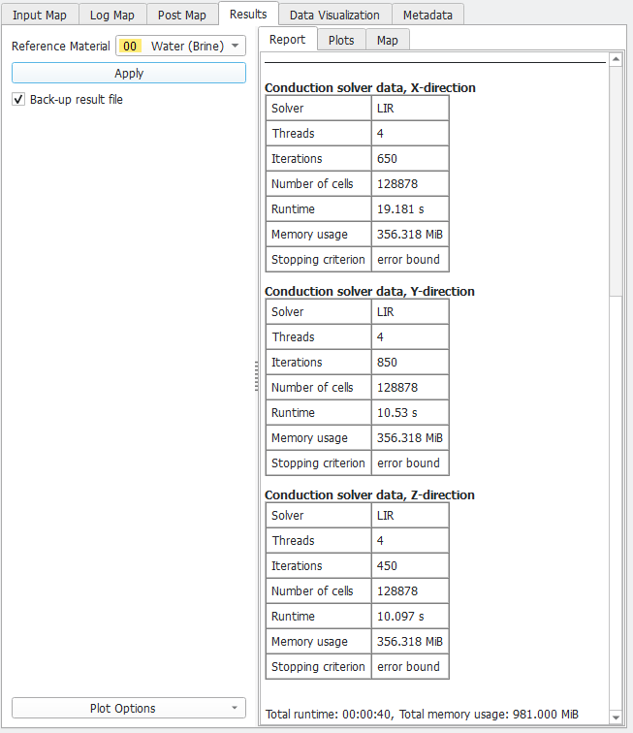Viewport: 633px width, 733px height.
Task: Click the X-direction Solver value LIR
Action: point(386,108)
